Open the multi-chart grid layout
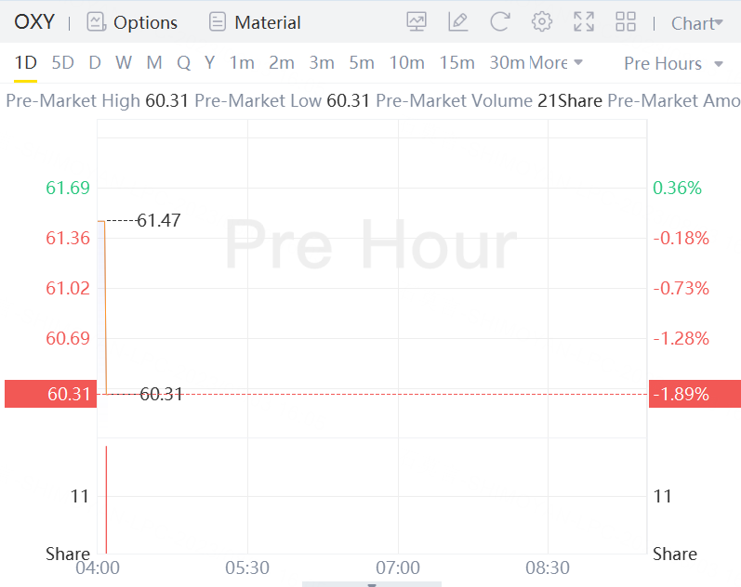 point(626,22)
